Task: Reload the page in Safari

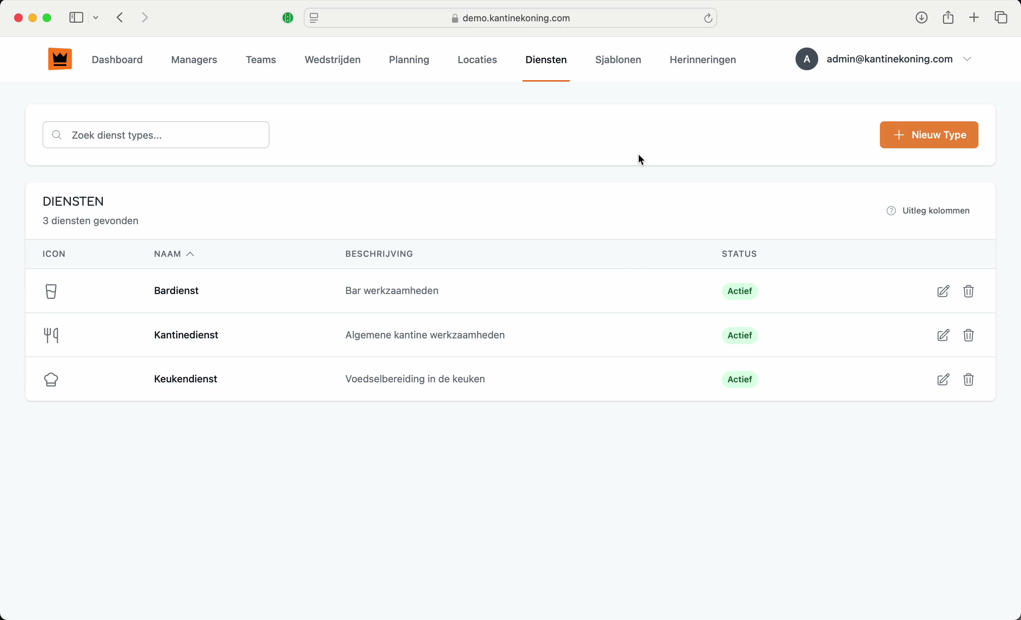Action: (708, 18)
